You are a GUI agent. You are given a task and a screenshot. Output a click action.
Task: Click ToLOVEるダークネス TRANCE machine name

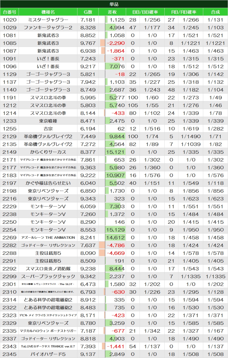coord(48,346)
